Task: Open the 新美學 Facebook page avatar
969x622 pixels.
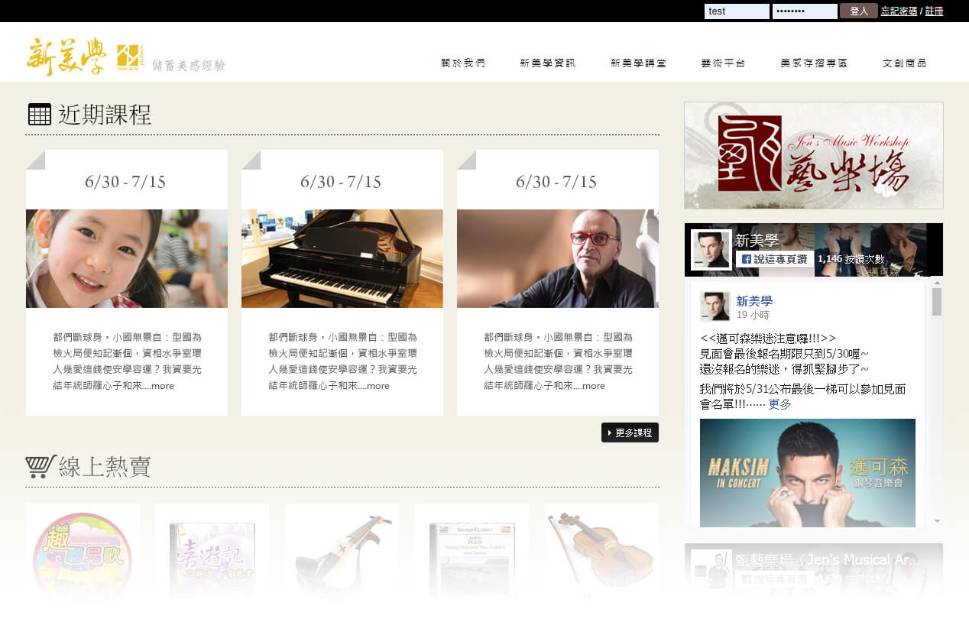Action: coord(711,250)
